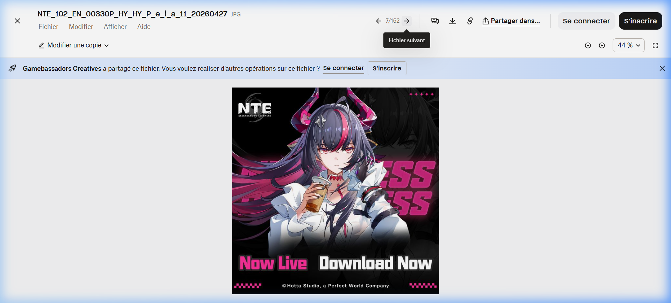
Task: Dismiss the Gamebassadors Creatives banner
Action: [x=662, y=68]
